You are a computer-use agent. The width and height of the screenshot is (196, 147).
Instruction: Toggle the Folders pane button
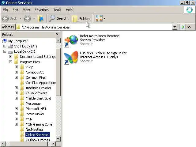[x=81, y=18]
